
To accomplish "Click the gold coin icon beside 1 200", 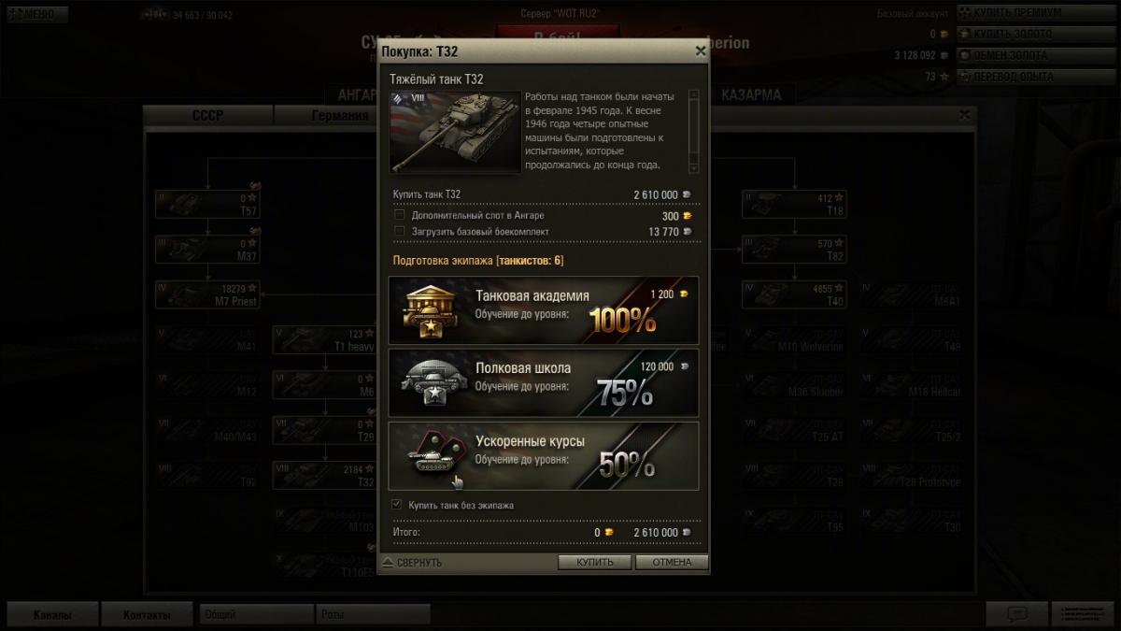I will [685, 294].
